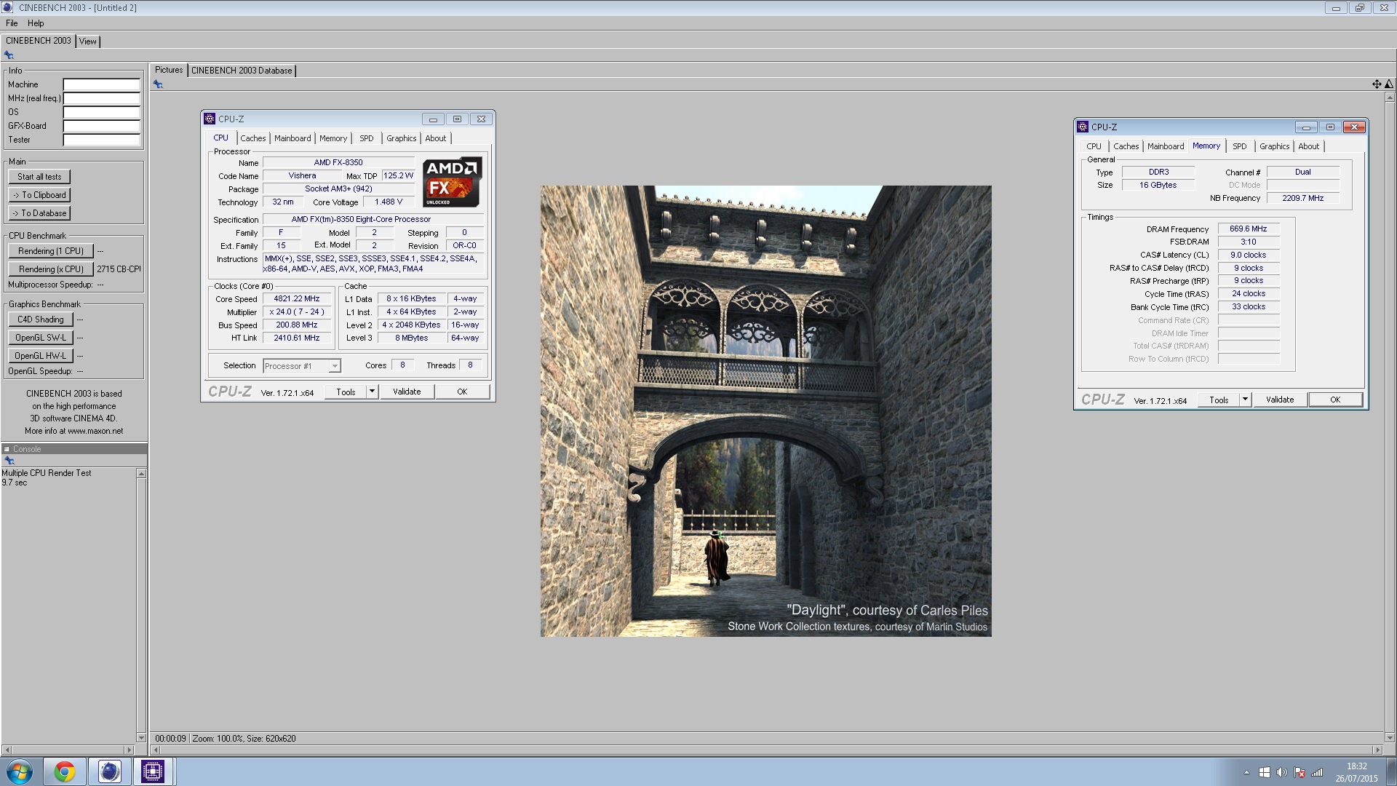Open CPU-Z taskbar icon
Screen dimensions: 1397x786
click(153, 771)
